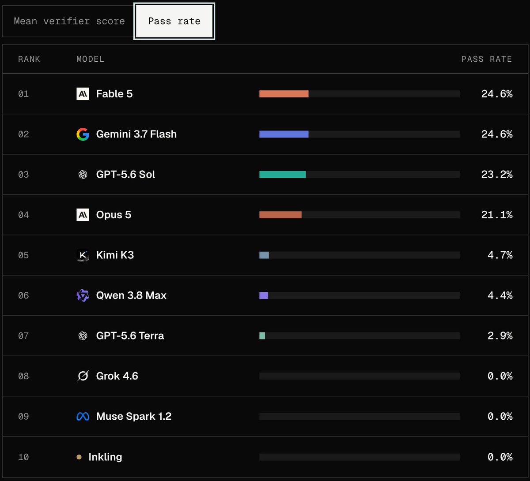This screenshot has height=481, width=530.
Task: Click the 0.0% value for Grok 4.6
Action: pyautogui.click(x=500, y=376)
